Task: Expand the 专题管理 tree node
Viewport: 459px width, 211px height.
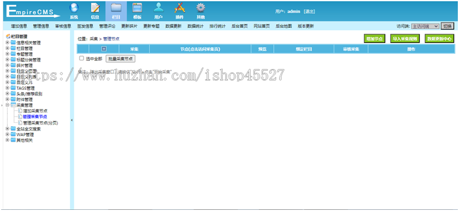Action: (x=8, y=54)
